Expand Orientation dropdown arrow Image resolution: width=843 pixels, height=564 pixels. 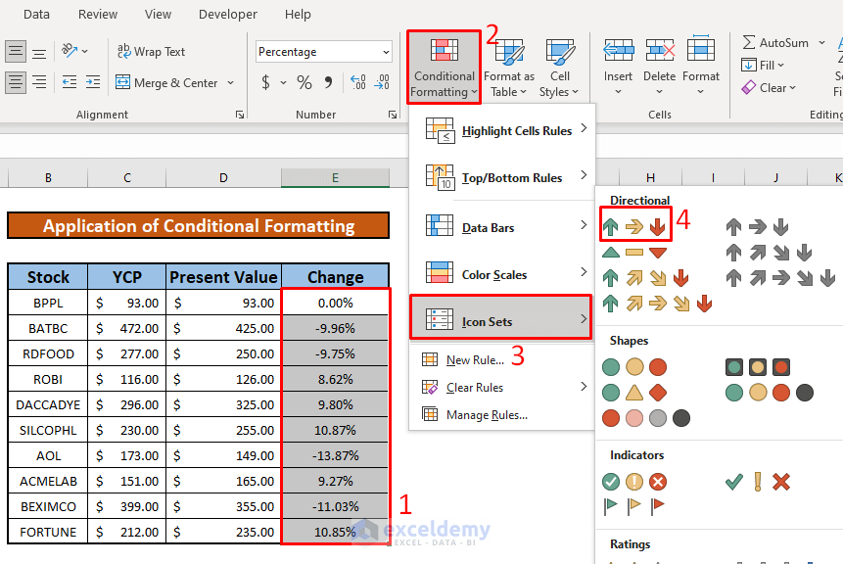[x=85, y=52]
